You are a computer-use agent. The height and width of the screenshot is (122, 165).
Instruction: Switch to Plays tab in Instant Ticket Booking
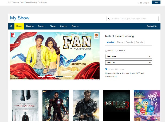[x=120, y=42]
